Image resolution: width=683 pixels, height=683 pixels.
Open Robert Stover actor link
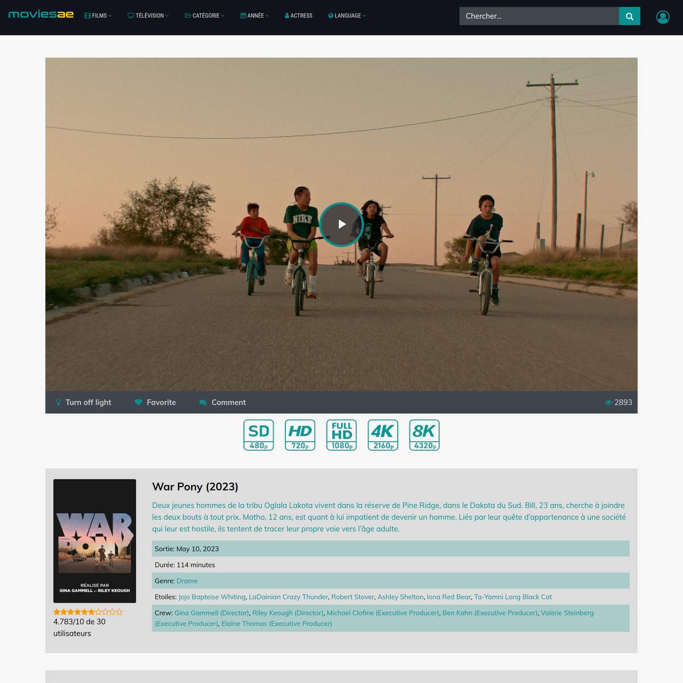click(x=352, y=597)
